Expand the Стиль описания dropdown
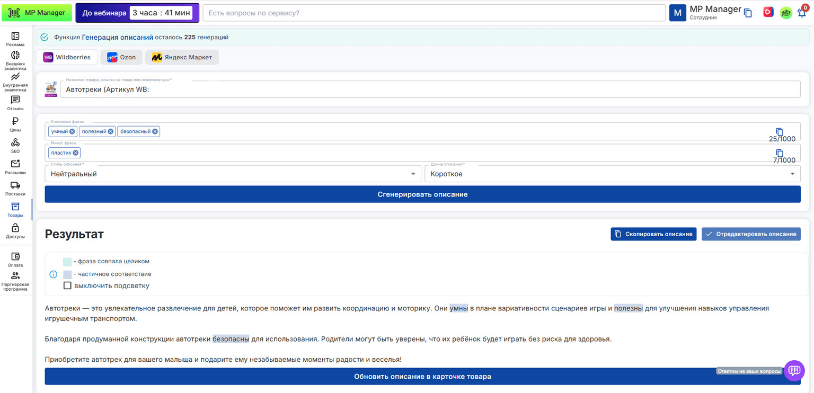 pyautogui.click(x=233, y=174)
